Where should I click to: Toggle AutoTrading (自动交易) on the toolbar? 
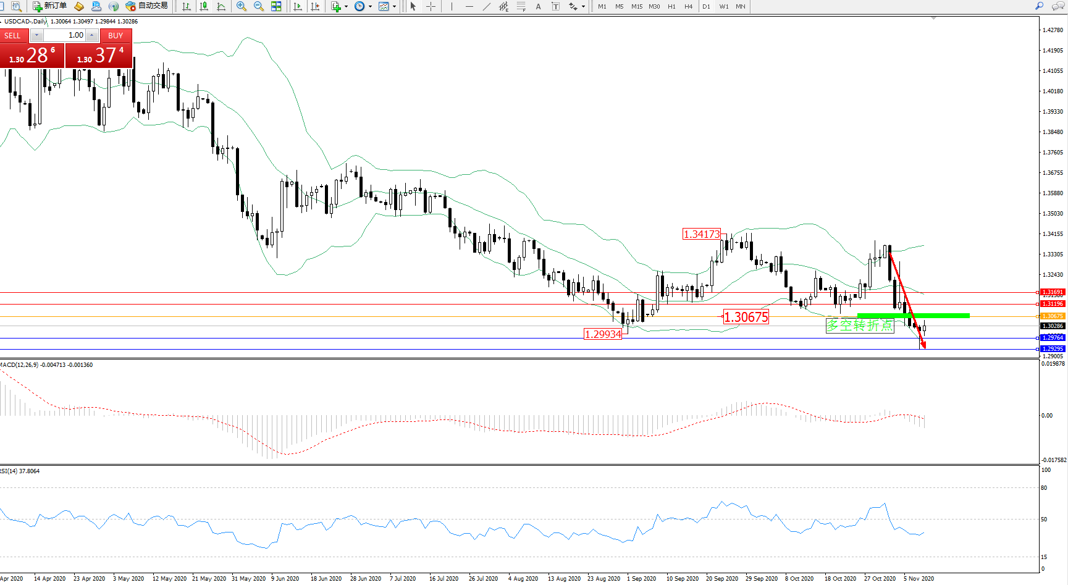(146, 6)
